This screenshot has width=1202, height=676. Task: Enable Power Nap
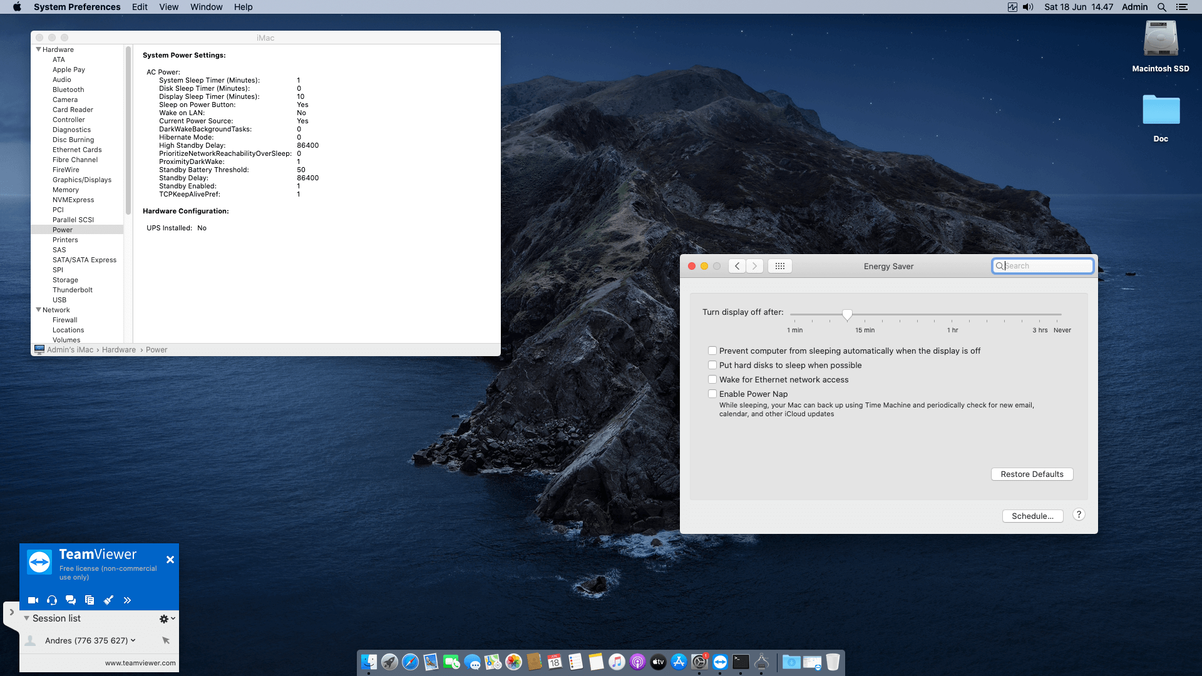(x=712, y=394)
